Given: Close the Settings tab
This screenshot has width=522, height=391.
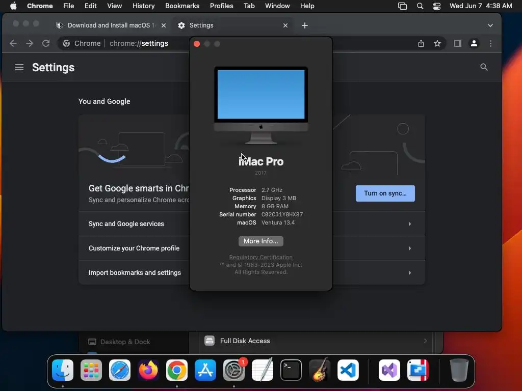Looking at the screenshot, I should point(285,25).
